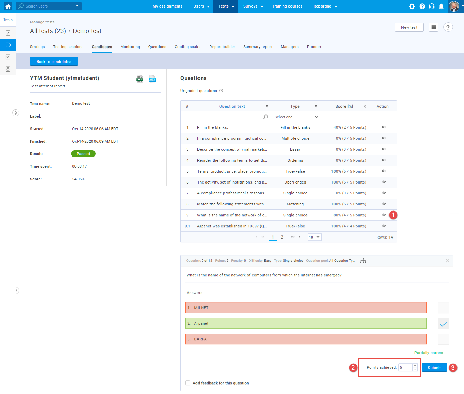Viewport: 464px width, 394px height.
Task: View details of the Essay question
Action: point(384,149)
